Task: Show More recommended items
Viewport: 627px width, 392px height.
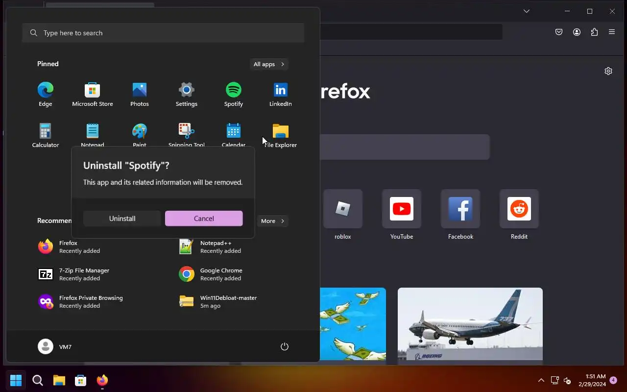Action: (x=272, y=221)
